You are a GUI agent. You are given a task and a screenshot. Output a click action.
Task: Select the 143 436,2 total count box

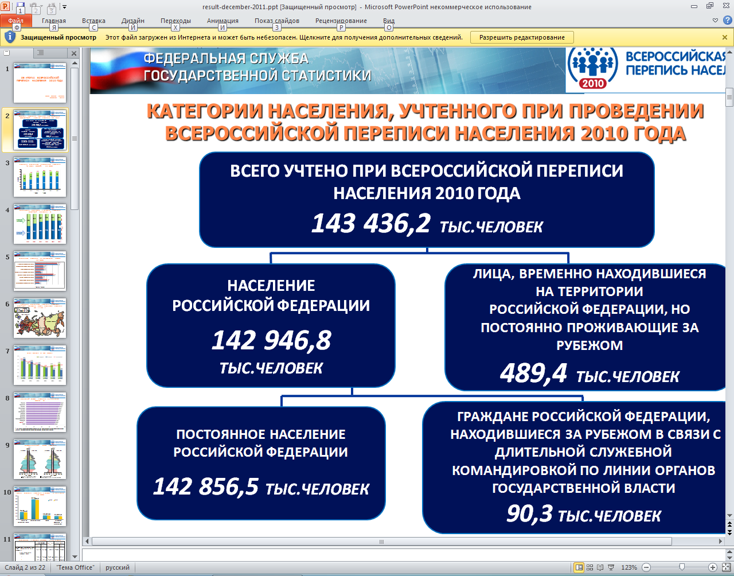(427, 200)
